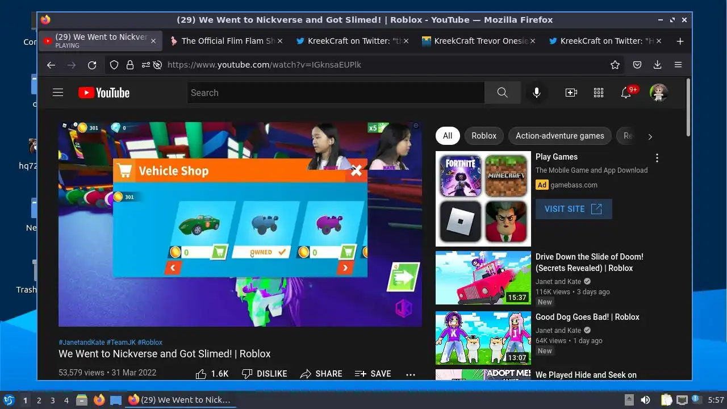Switch to workspace 4 in taskbar
Viewport: 727px width, 409px height.
coord(66,400)
